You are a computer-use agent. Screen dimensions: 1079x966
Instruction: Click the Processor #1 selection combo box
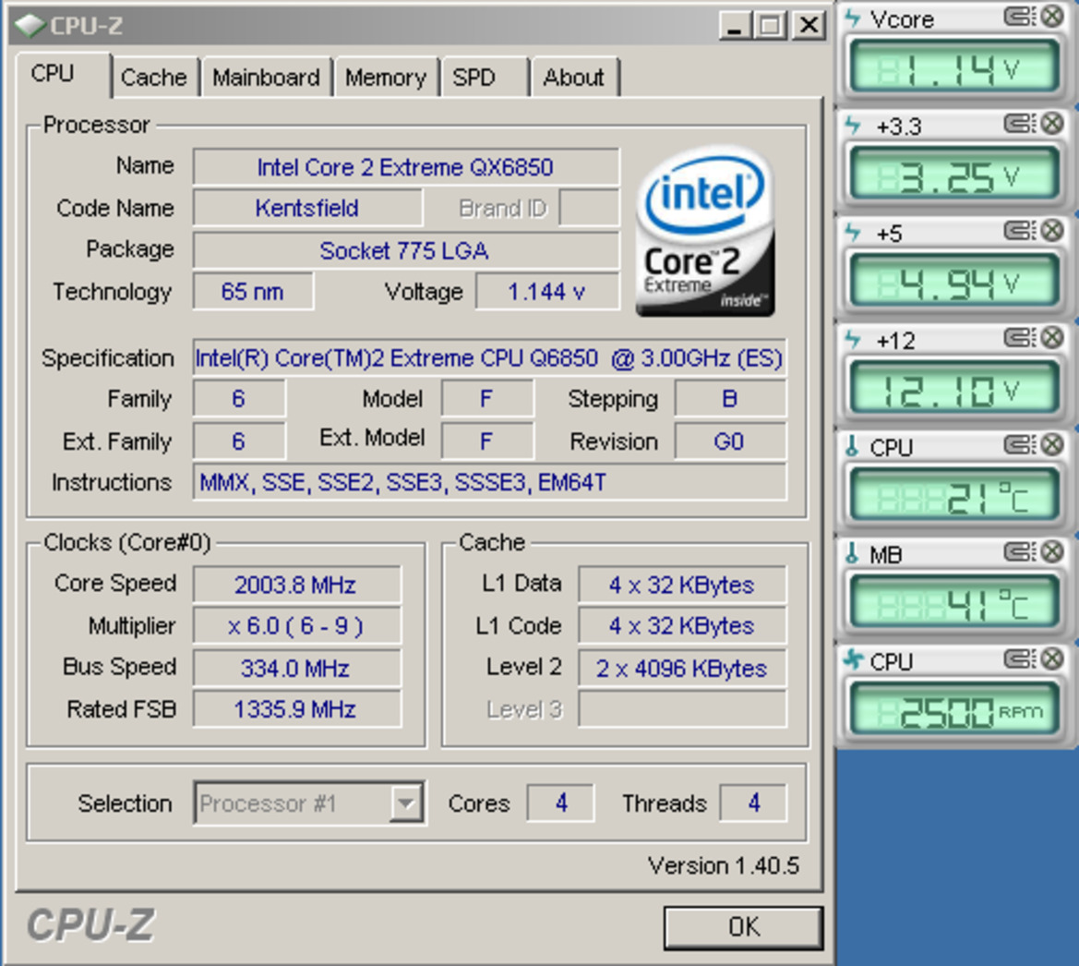tap(309, 803)
